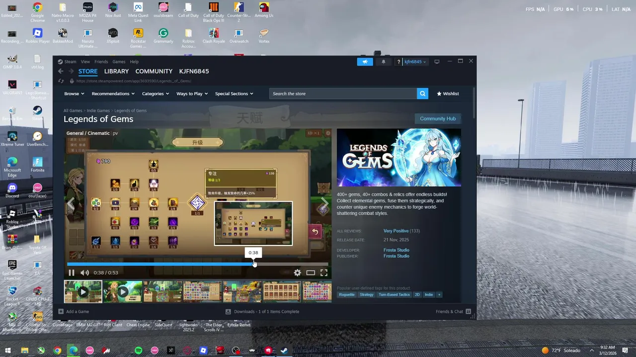Image resolution: width=636 pixels, height=357 pixels.
Task: Open File Explorer from taskbar
Action: (x=24, y=351)
